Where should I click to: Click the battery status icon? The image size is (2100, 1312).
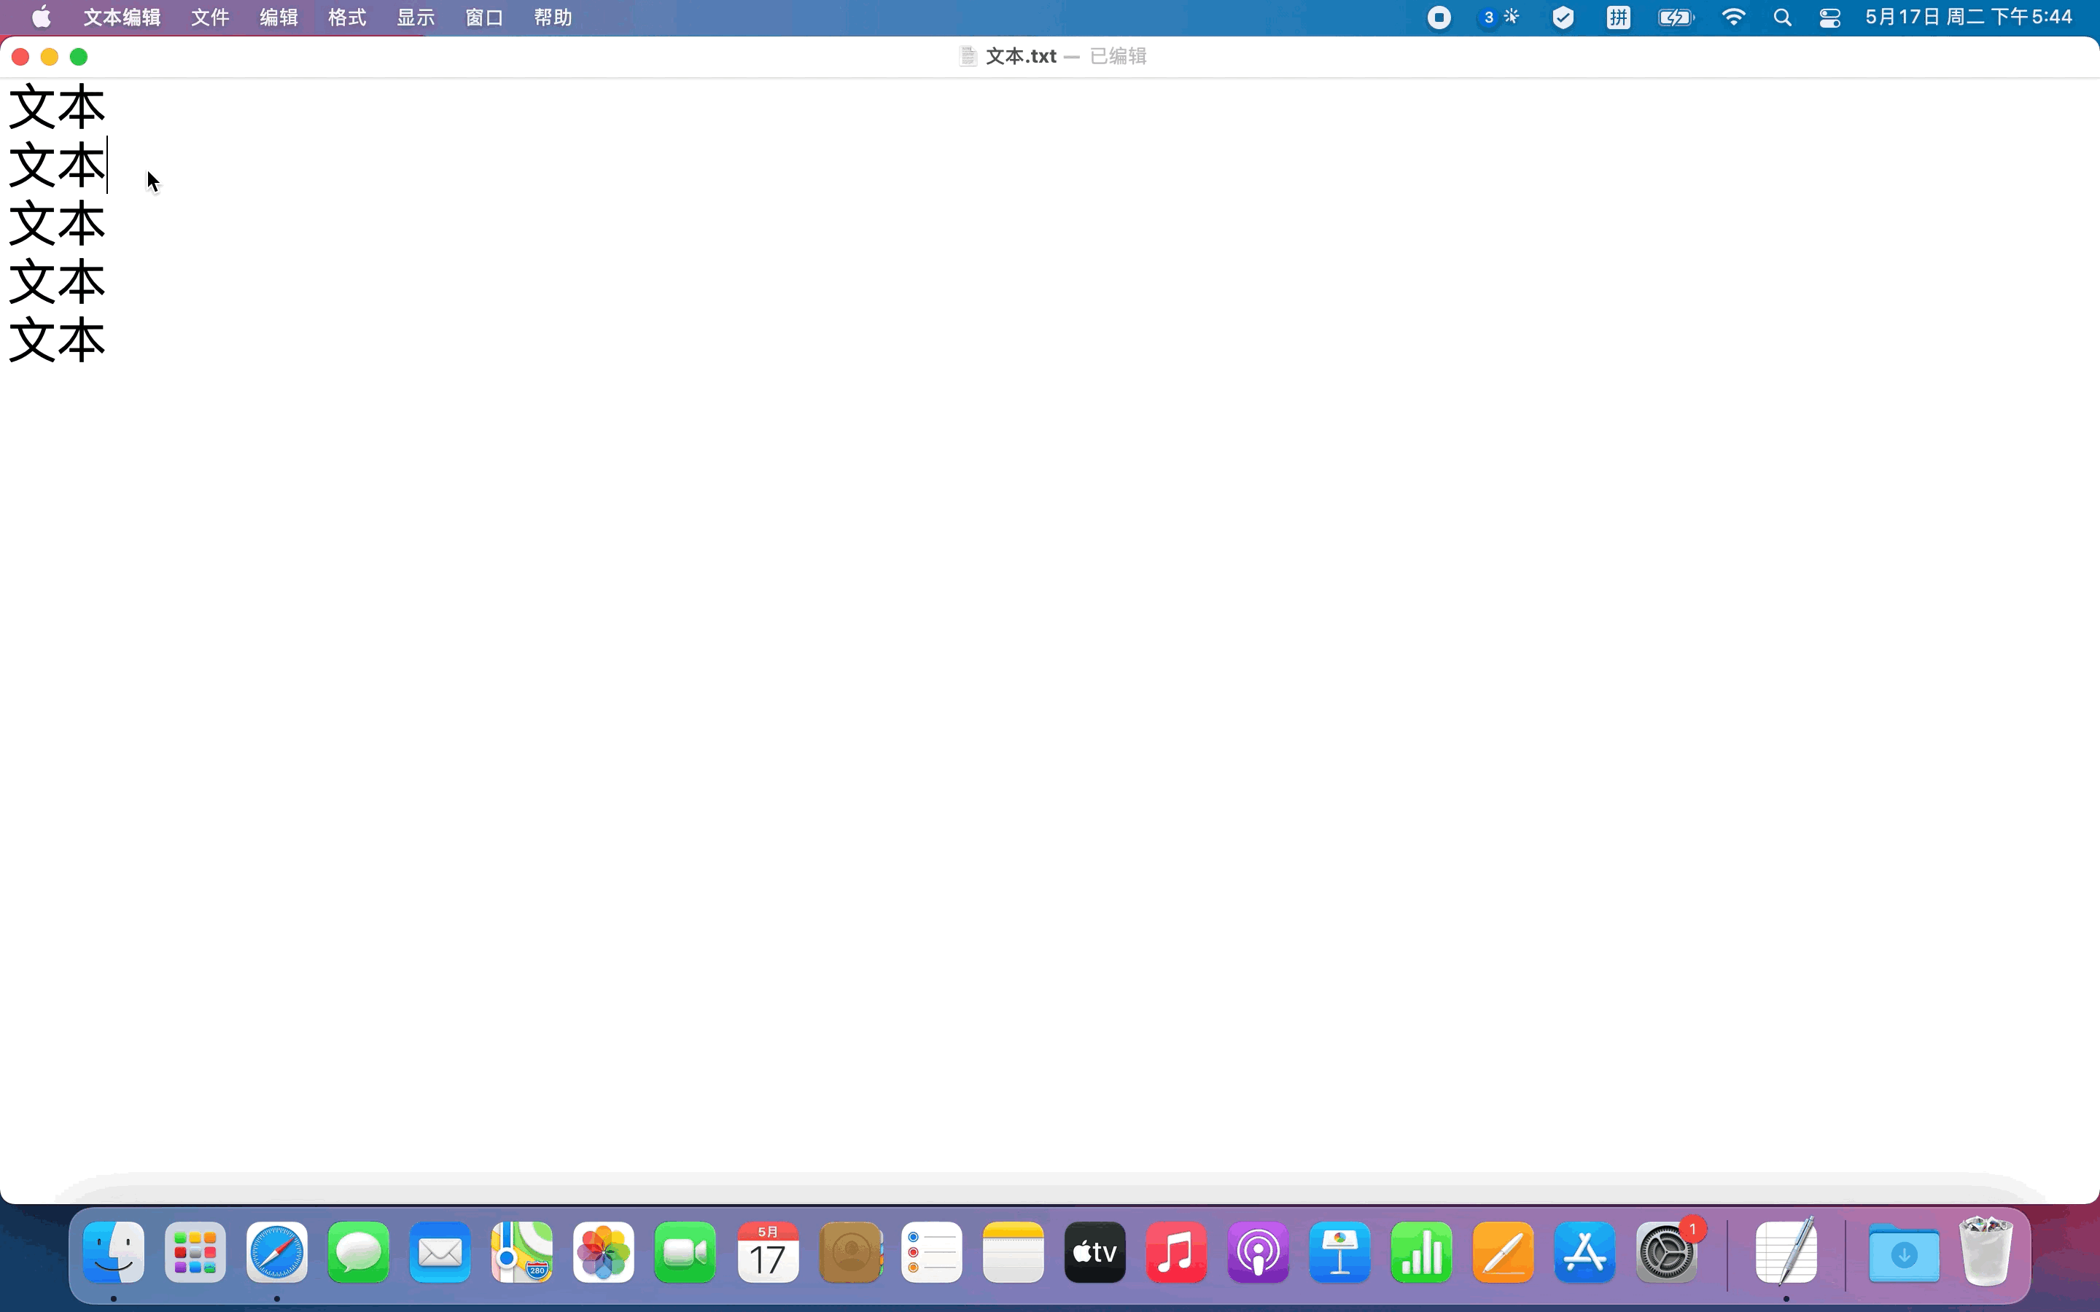[1676, 17]
